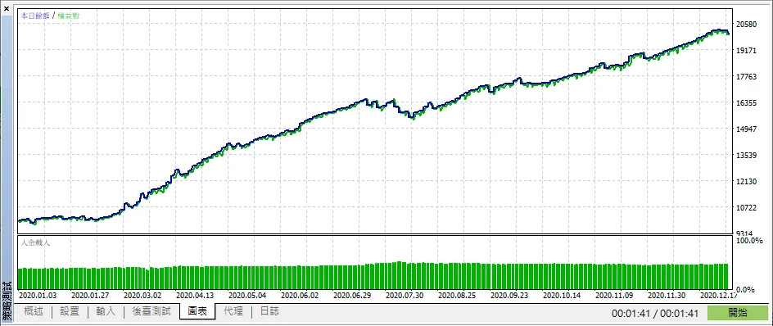Viewport: 773px width, 326px height.
Task: Click the 2020.01.03 date marker
Action: pyautogui.click(x=38, y=296)
